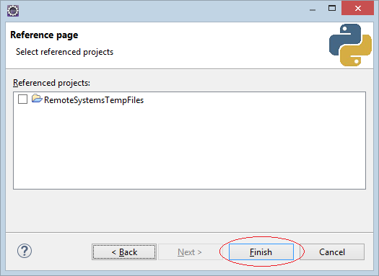The image size is (379, 276).
Task: Minimize the wizard dialog
Action: coord(313,9)
